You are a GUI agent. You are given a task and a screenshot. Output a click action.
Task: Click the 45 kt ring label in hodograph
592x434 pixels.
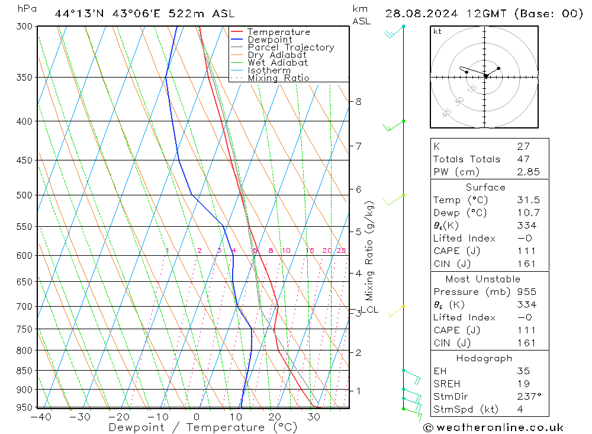[x=446, y=112]
